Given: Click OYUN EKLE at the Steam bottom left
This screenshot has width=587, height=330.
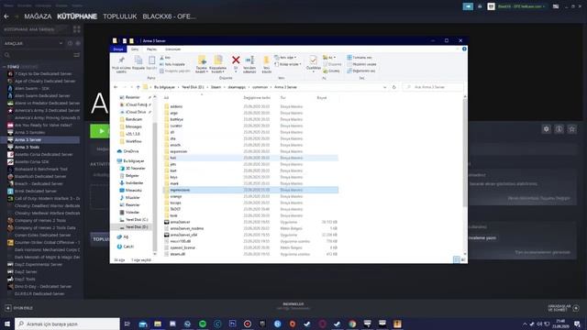Looking at the screenshot, I should (18, 308).
